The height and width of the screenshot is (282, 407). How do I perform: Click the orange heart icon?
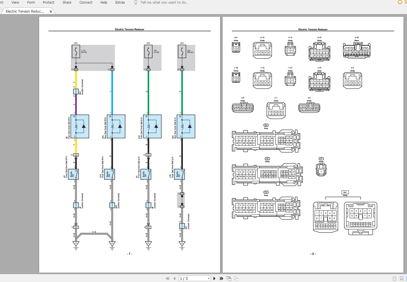click(400, 2)
